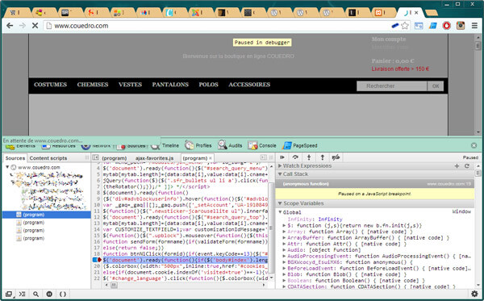This screenshot has width=484, height=301.
Task: Add a new watch expression
Action: pyautogui.click(x=457, y=166)
